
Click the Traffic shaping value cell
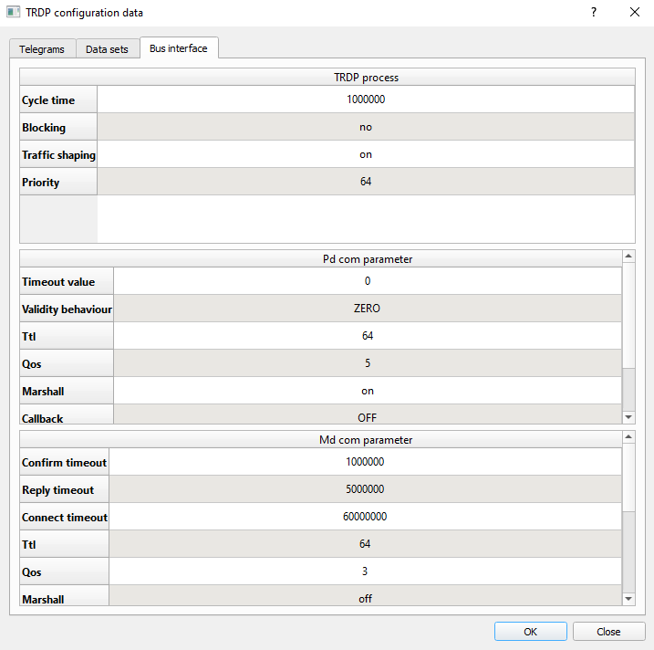coord(366,154)
